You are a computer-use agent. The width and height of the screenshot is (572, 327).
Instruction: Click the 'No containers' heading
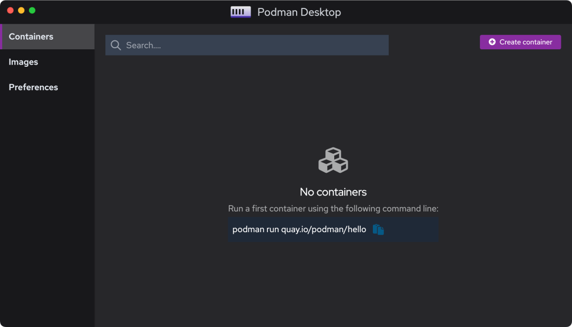coord(333,192)
